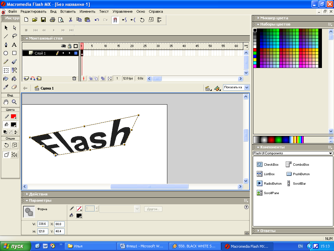Click the Print toolbar icon
The width and height of the screenshot is (334, 251).
pos(53,20)
